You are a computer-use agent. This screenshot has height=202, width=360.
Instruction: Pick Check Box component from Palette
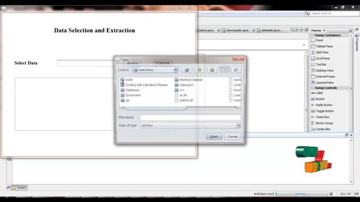tap(320, 117)
